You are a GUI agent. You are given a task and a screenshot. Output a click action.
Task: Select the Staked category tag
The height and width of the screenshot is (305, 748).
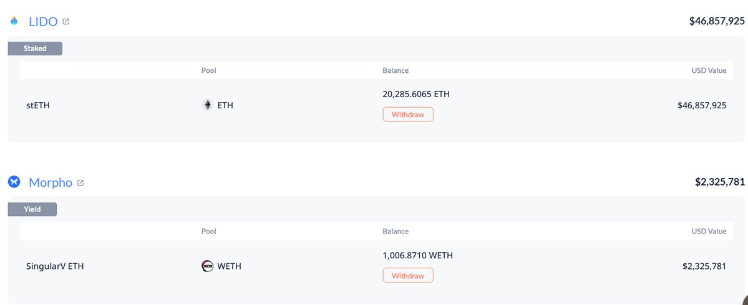[x=35, y=49]
